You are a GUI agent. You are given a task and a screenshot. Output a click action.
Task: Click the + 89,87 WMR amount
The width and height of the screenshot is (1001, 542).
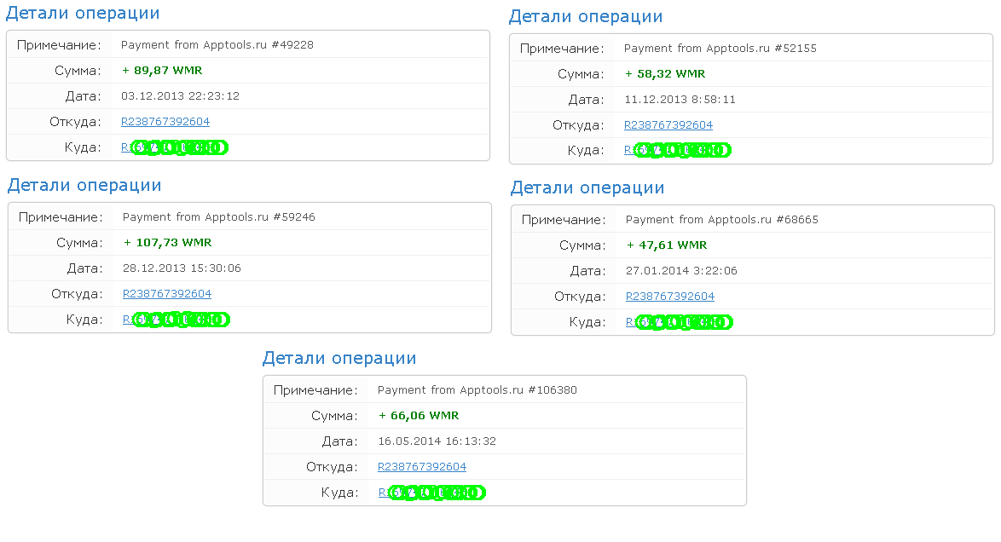[162, 71]
